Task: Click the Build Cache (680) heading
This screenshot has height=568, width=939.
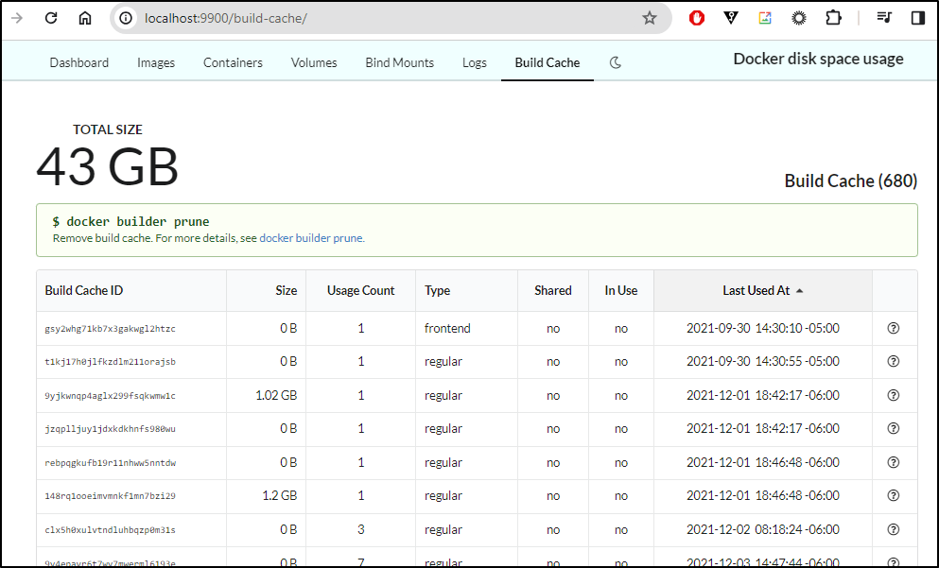Action: [x=850, y=181]
